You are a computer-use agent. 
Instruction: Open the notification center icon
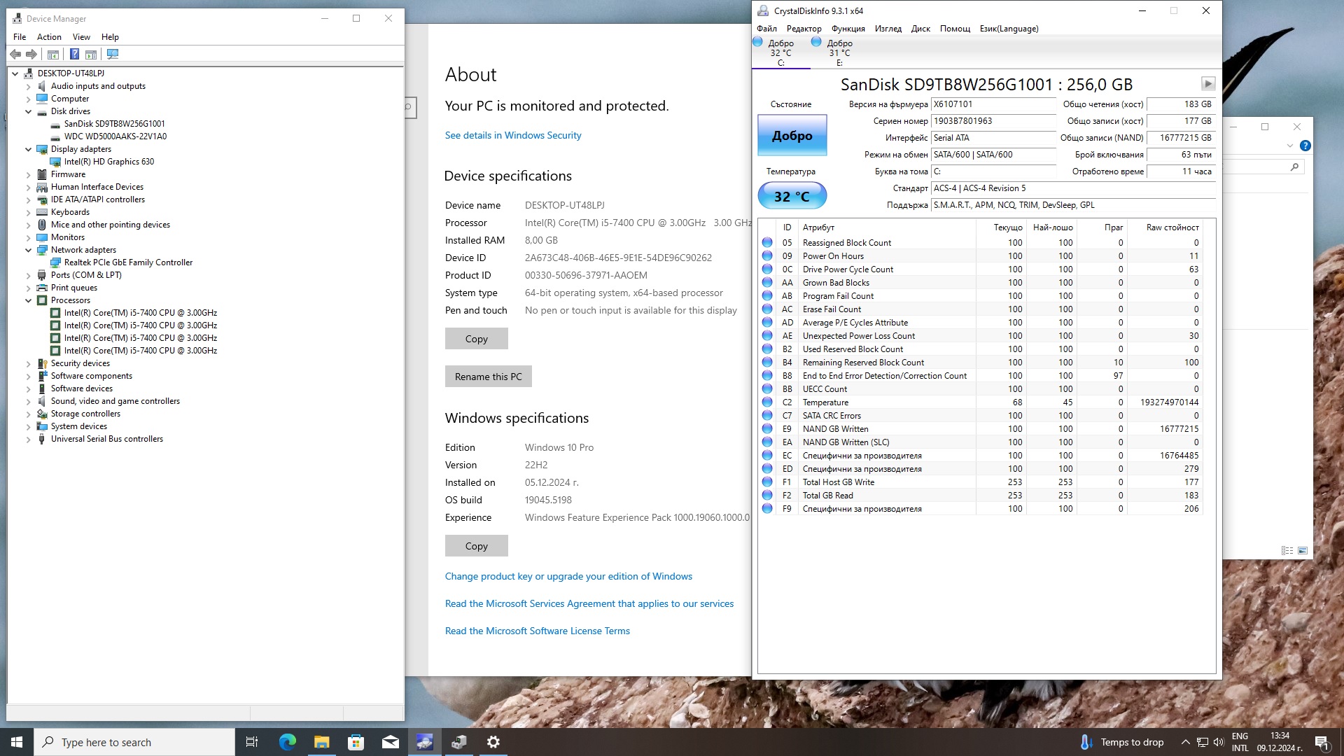[1322, 742]
